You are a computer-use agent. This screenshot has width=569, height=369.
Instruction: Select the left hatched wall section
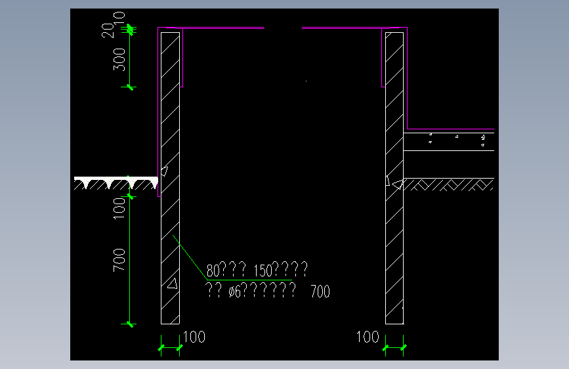[x=170, y=178]
